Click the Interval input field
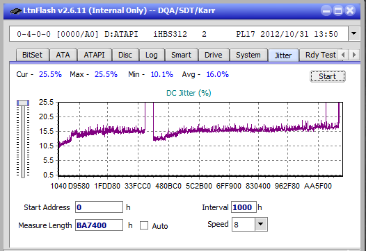Screen dimensions: 366x251 [x=244, y=207]
